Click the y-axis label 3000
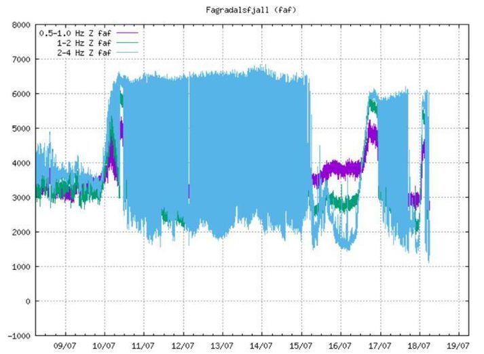The width and height of the screenshot is (484, 354). coord(21,197)
